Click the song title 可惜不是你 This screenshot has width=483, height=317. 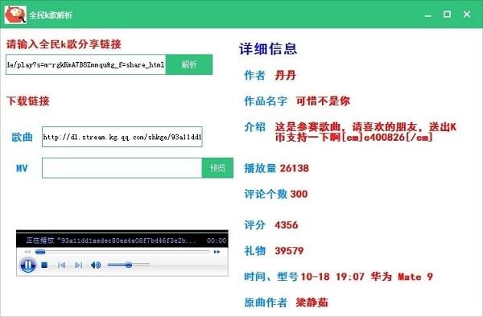click(323, 101)
